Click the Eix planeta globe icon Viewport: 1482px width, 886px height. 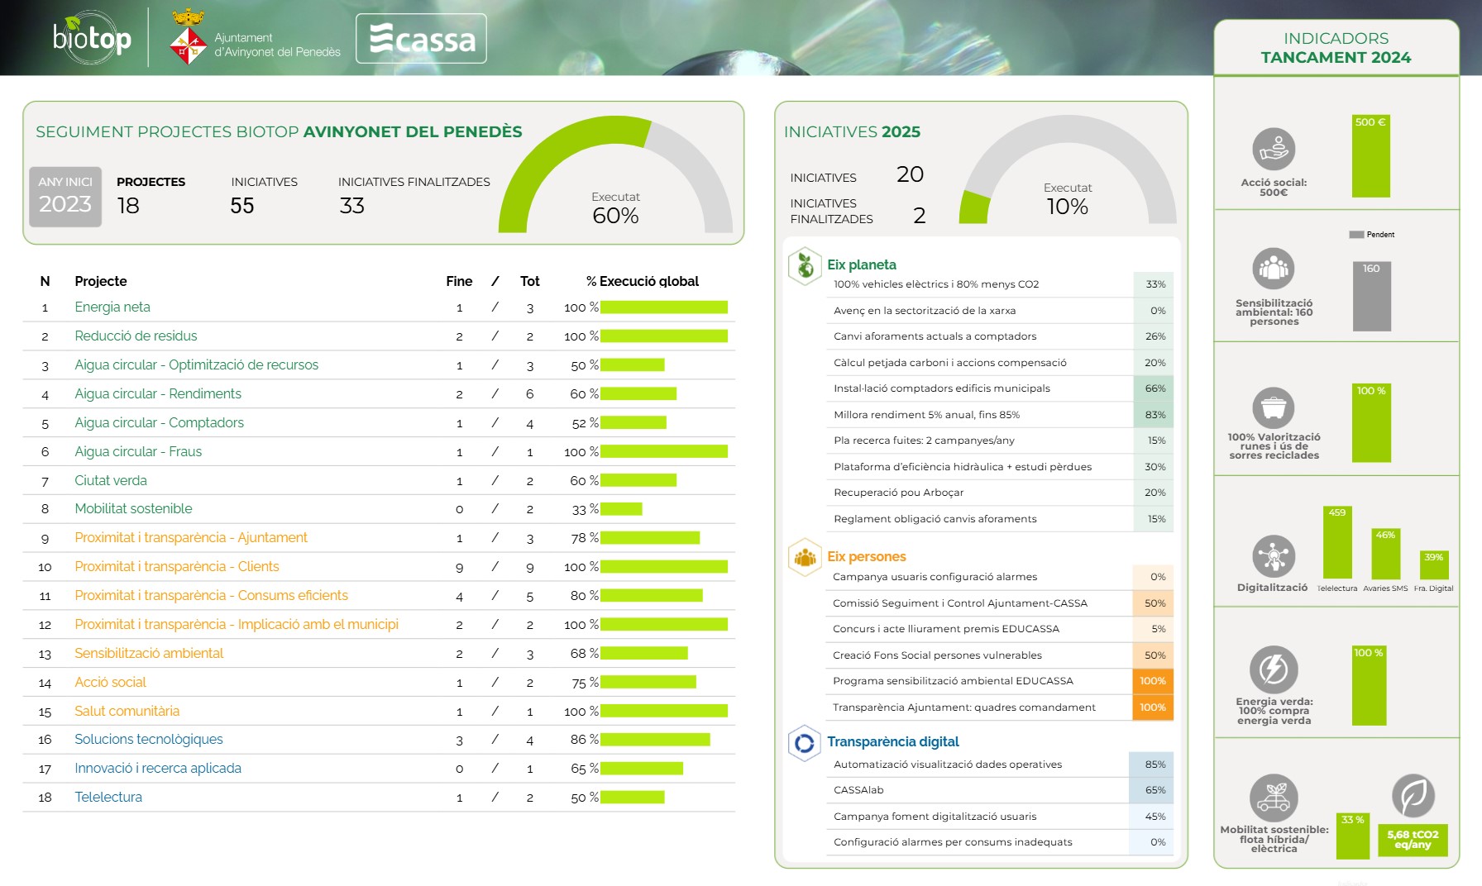pyautogui.click(x=804, y=266)
